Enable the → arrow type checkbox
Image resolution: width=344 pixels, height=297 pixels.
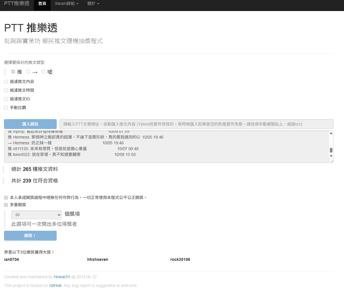tap(28, 72)
